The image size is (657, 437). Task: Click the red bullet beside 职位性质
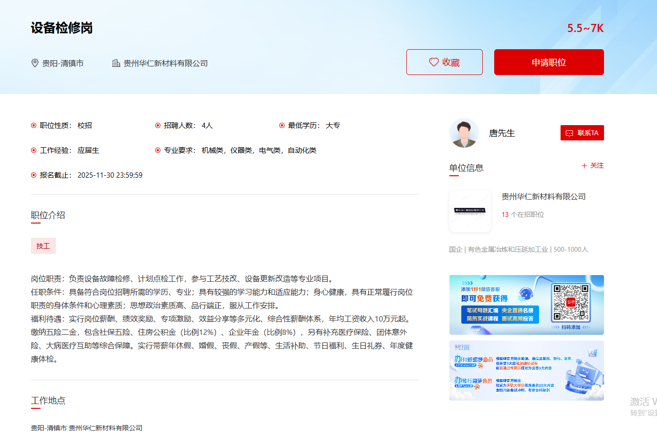(x=33, y=126)
